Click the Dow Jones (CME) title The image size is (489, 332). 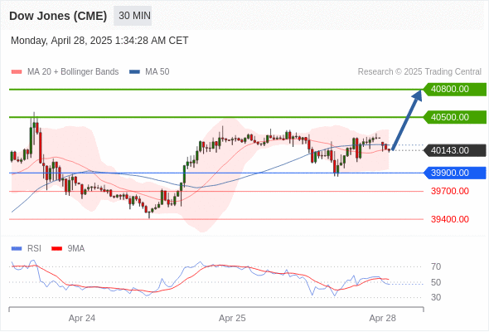pyautogui.click(x=58, y=16)
